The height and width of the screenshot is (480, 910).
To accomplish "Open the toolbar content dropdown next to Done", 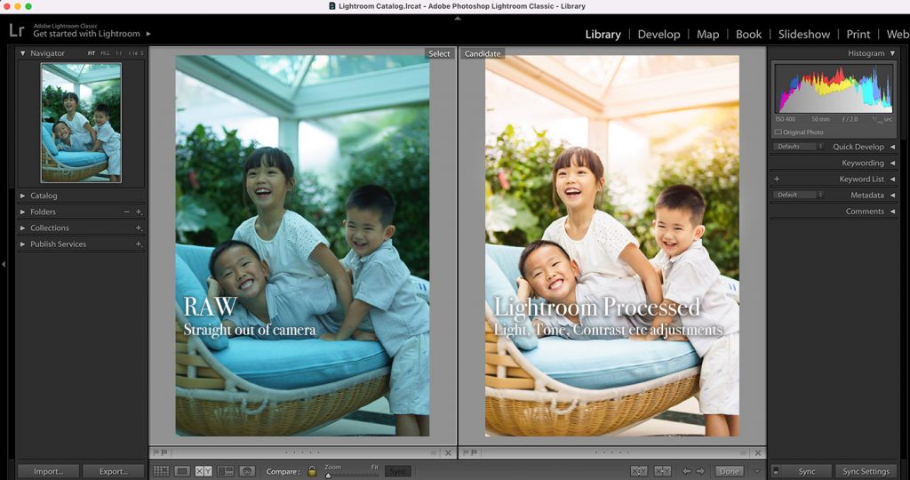I will pos(757,471).
